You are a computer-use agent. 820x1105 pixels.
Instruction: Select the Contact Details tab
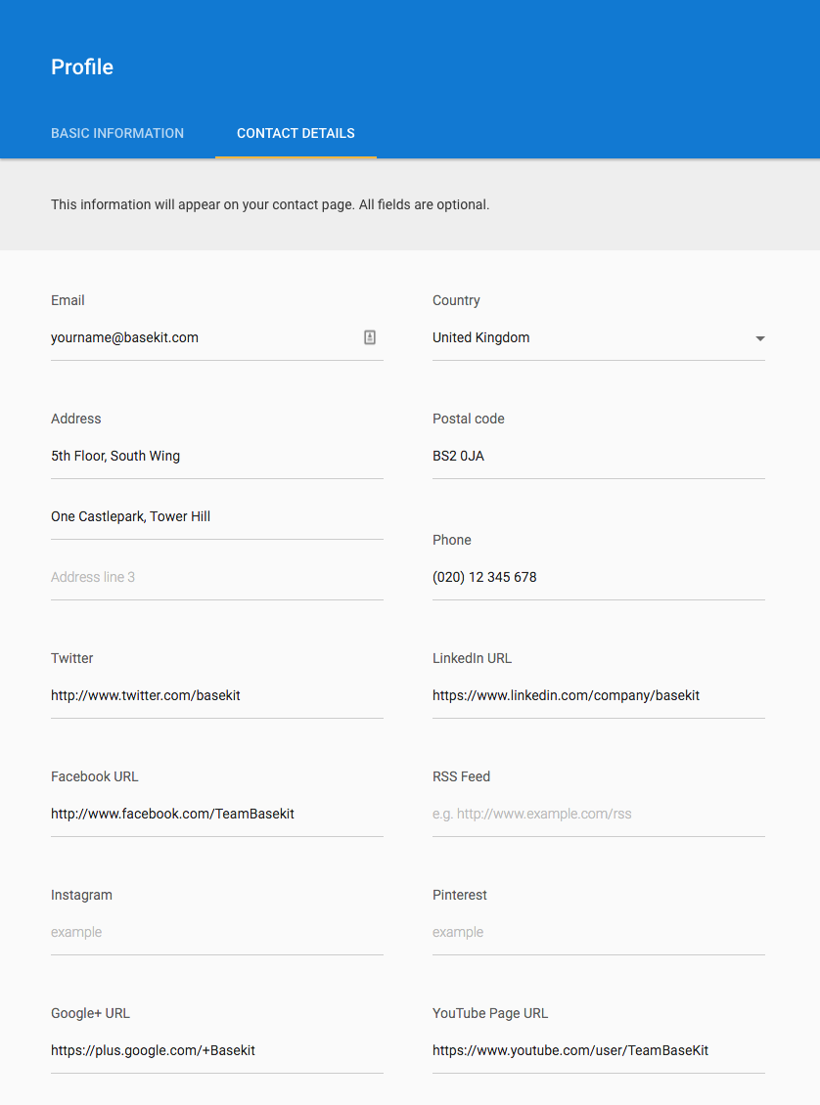296,133
